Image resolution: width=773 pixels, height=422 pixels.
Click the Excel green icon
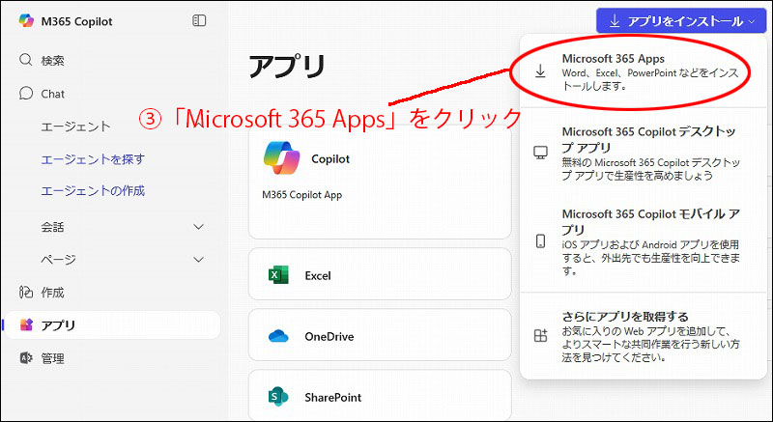[278, 275]
